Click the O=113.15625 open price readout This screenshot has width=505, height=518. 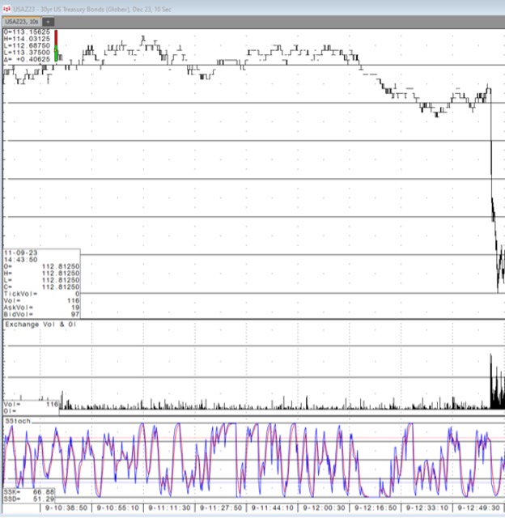[x=28, y=32]
